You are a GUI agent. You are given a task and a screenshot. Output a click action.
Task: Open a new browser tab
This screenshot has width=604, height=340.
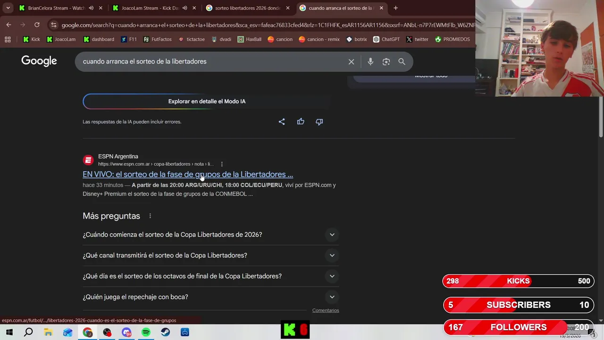(x=395, y=8)
